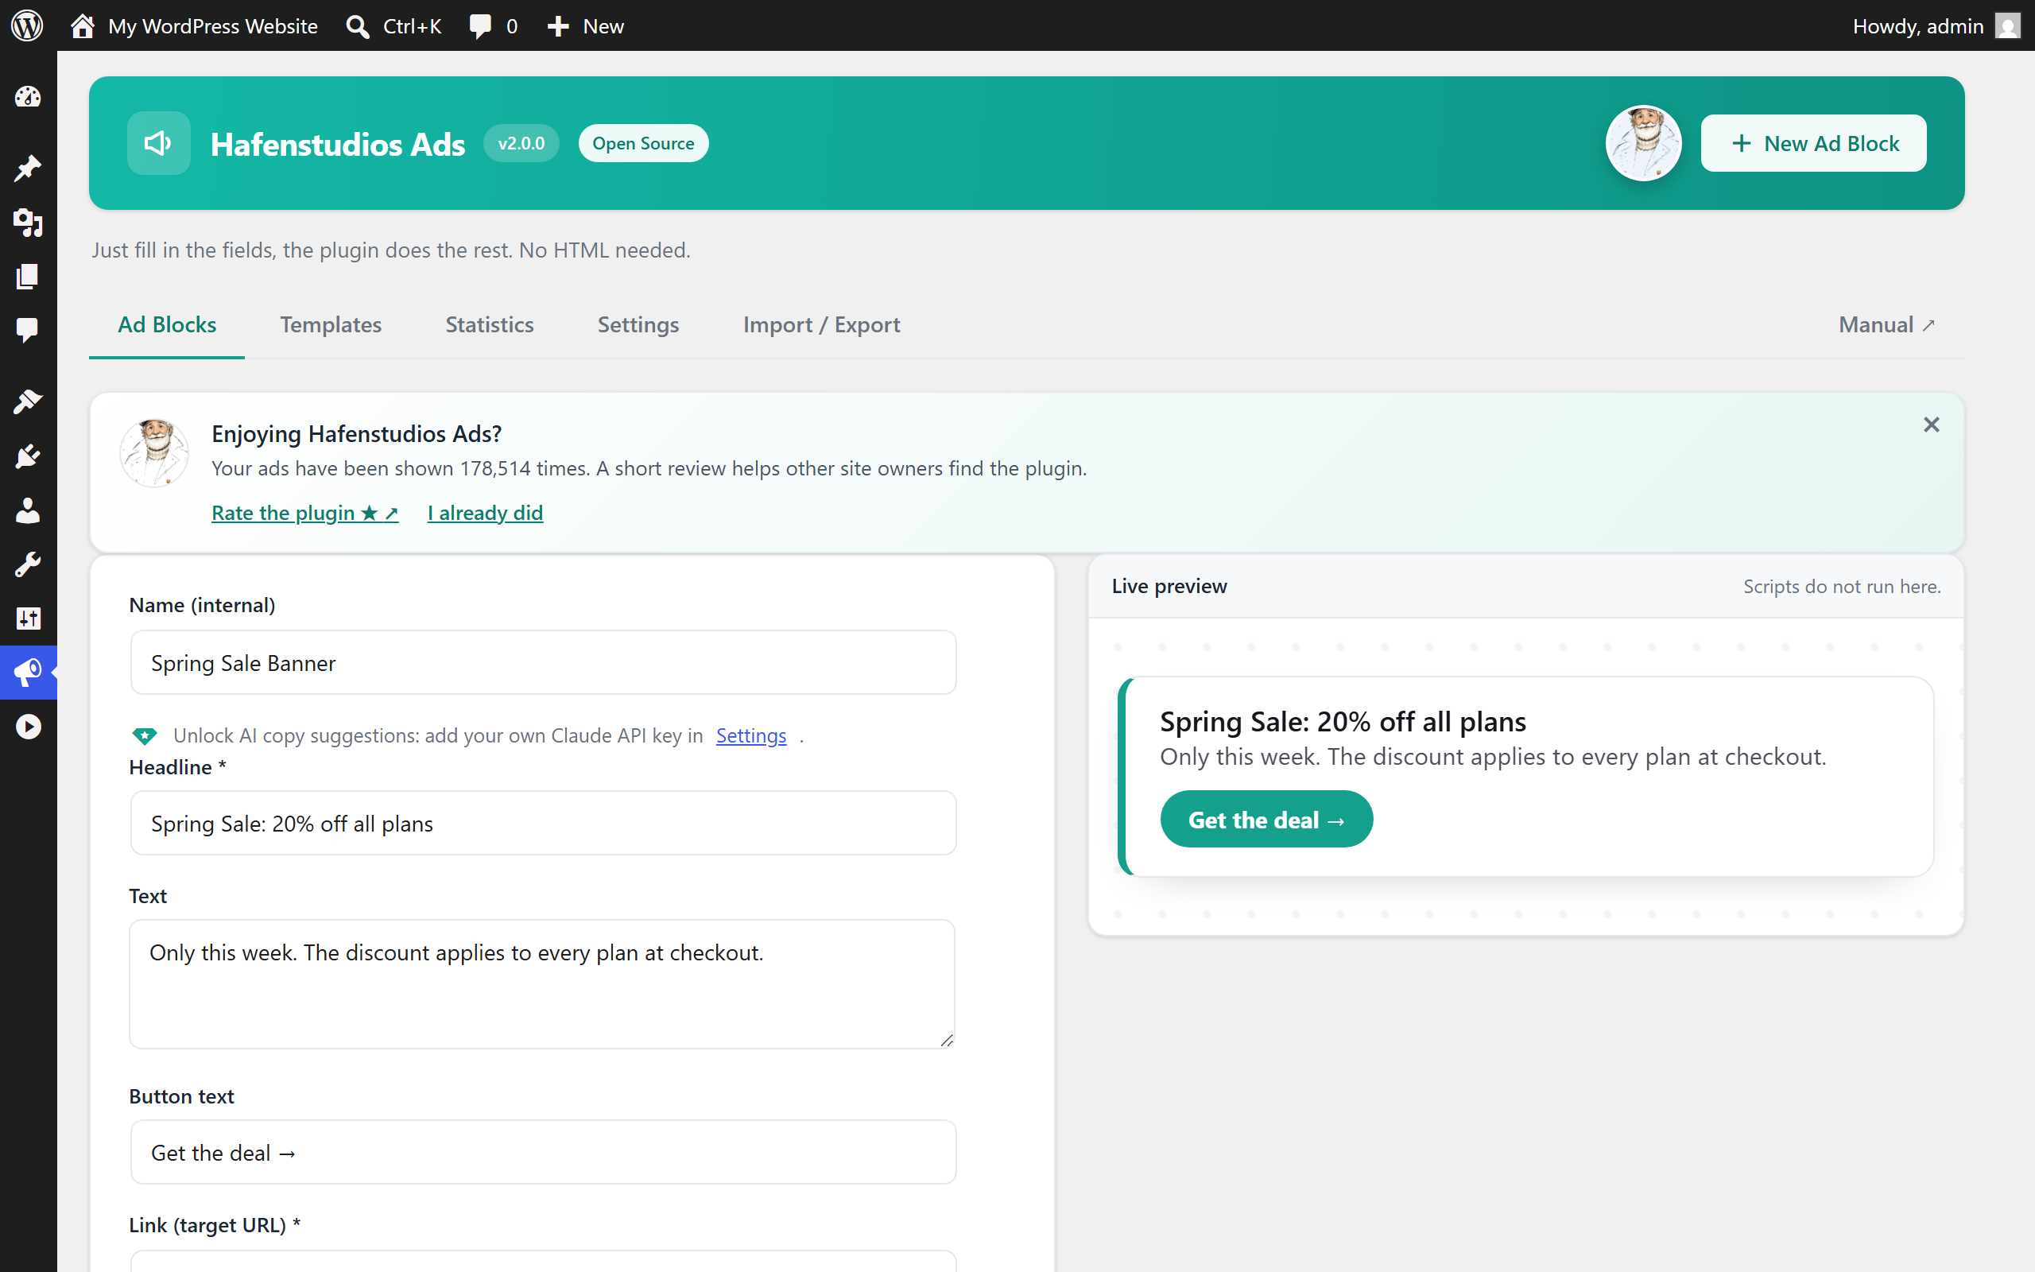Click the Spring Sale preview headline
This screenshot has height=1272, width=2035.
(x=1343, y=722)
